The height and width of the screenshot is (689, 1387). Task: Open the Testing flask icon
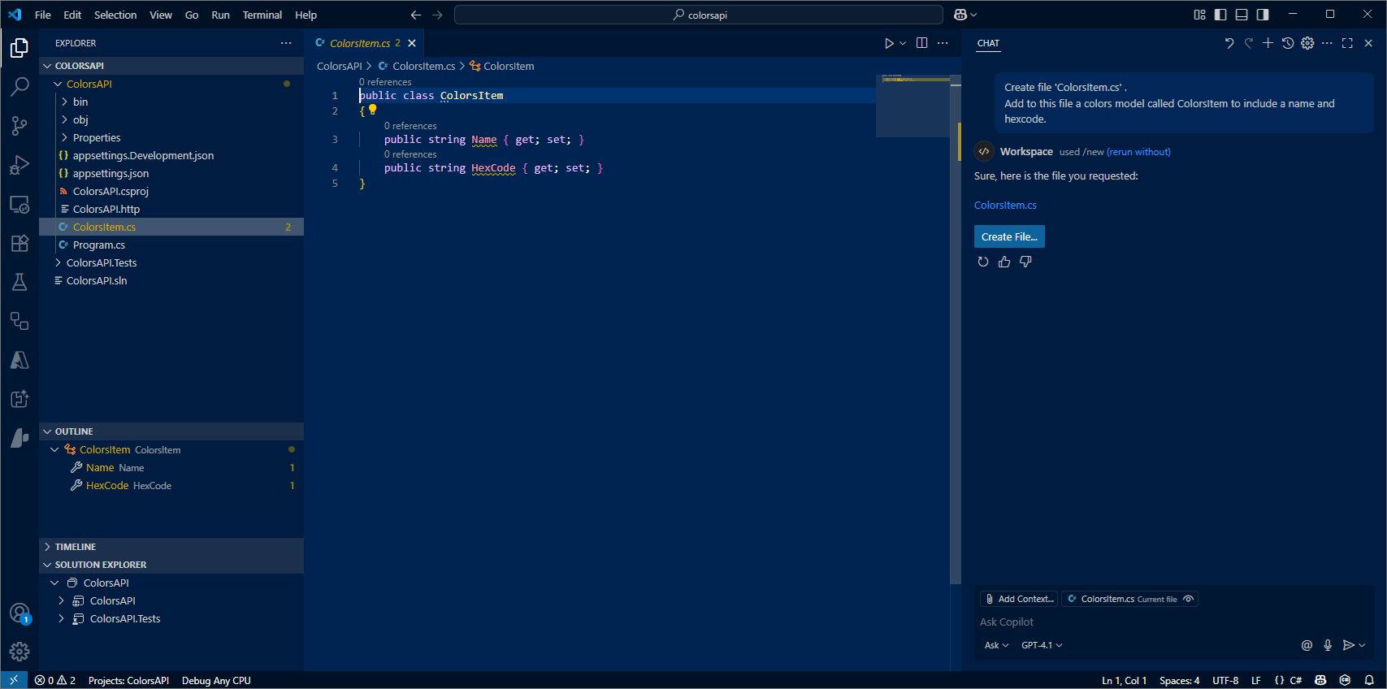coord(20,282)
